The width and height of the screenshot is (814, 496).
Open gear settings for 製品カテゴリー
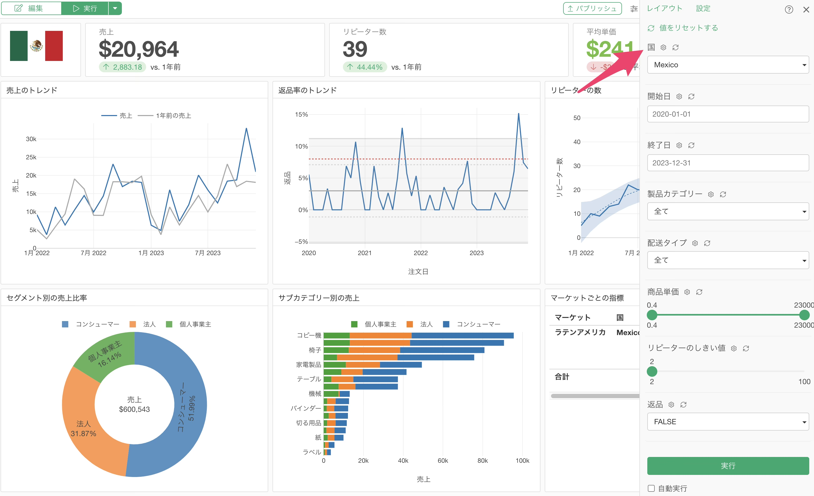point(711,194)
